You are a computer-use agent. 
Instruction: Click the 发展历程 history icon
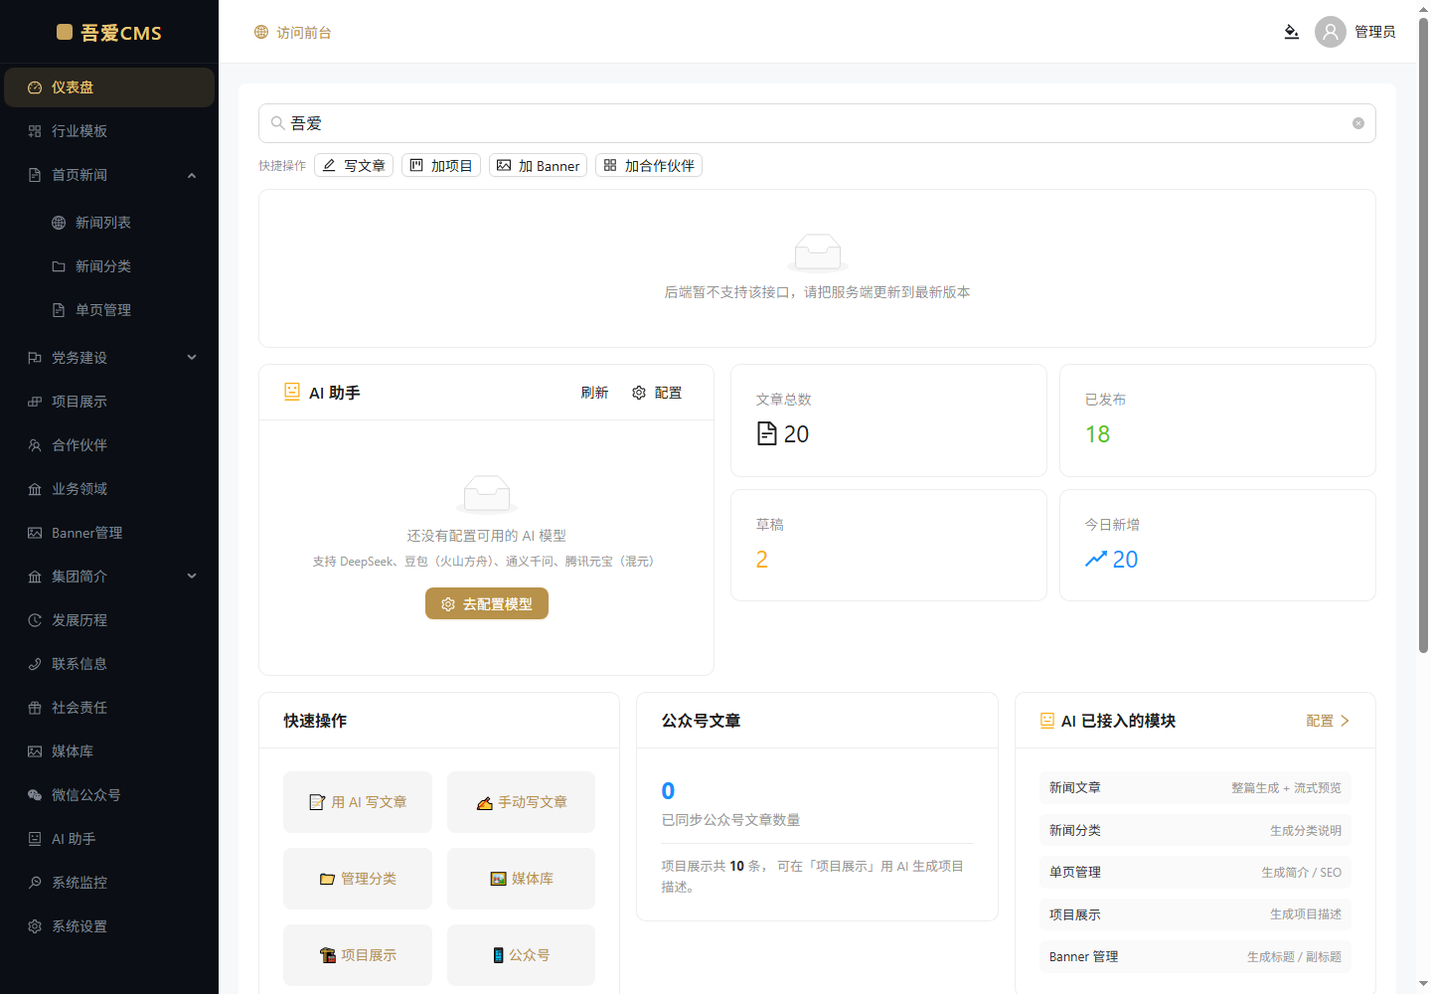coord(35,620)
